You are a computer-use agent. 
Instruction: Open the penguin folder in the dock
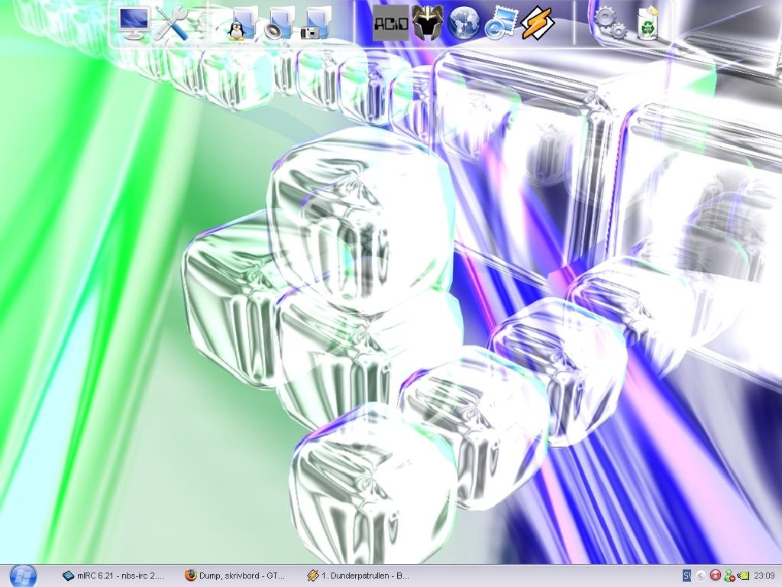click(242, 24)
